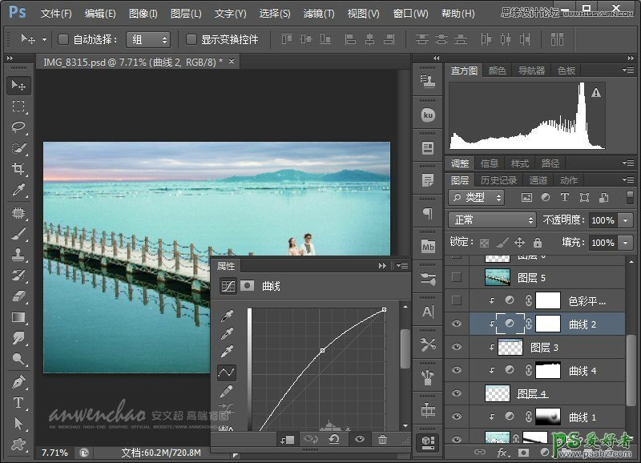
Task: Select the 曲线 1 layer mask thumbnail
Action: click(548, 417)
